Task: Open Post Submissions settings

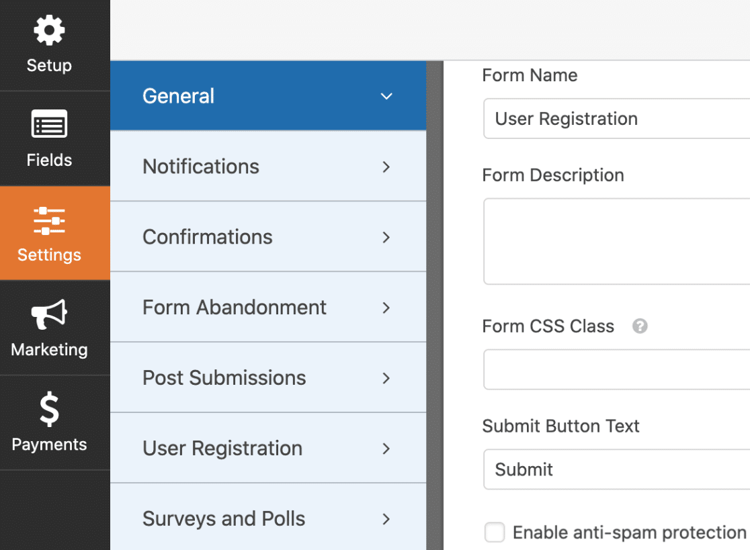Action: click(x=268, y=377)
